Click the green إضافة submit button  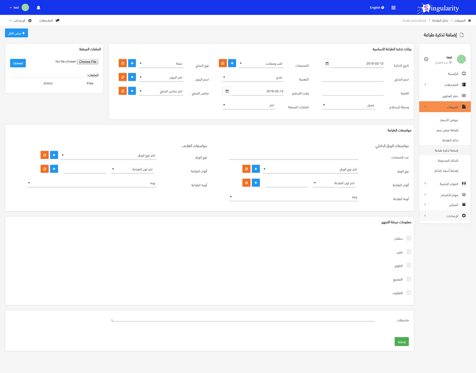[402, 342]
